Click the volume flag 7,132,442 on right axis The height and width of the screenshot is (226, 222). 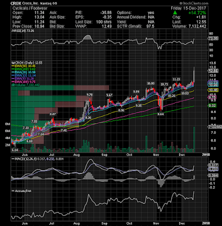215,127
